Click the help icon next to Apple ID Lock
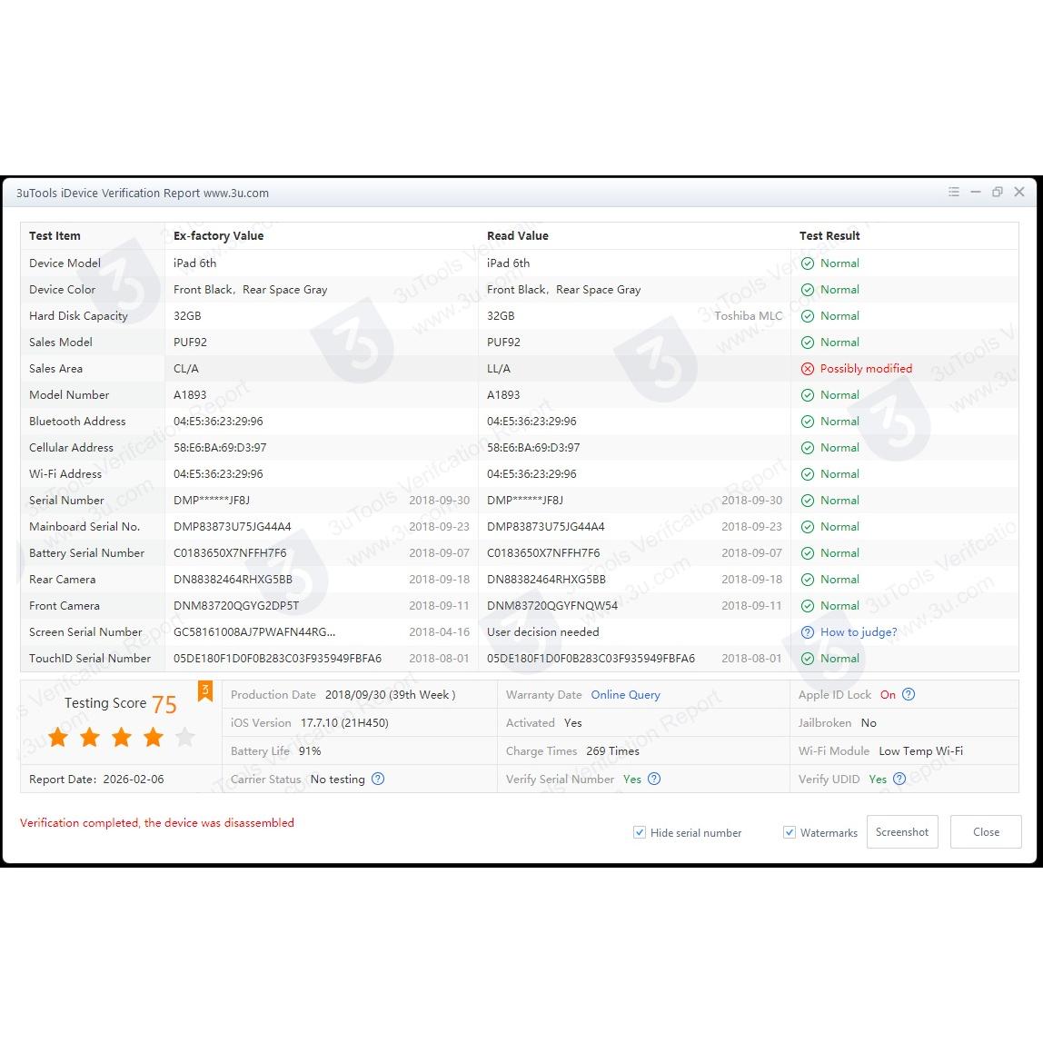1043x1043 pixels. tap(909, 695)
